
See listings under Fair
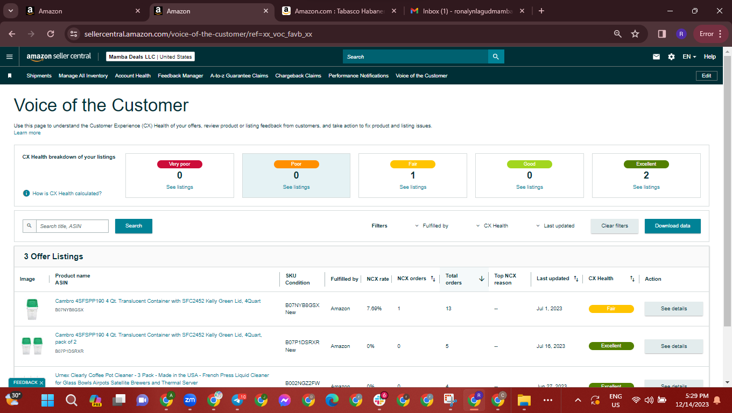pyautogui.click(x=413, y=187)
